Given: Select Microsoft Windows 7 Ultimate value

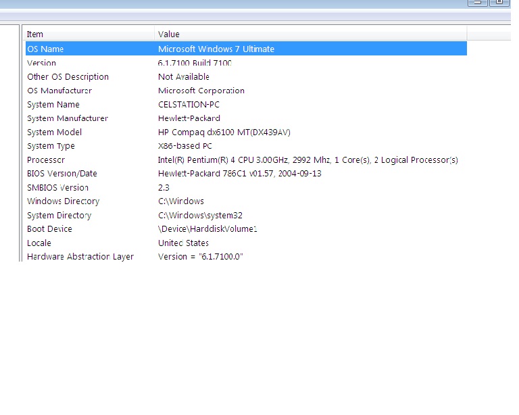Looking at the screenshot, I should 216,49.
